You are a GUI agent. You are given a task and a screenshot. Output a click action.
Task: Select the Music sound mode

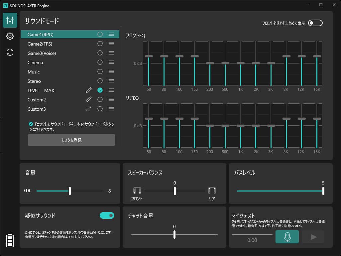70,71
